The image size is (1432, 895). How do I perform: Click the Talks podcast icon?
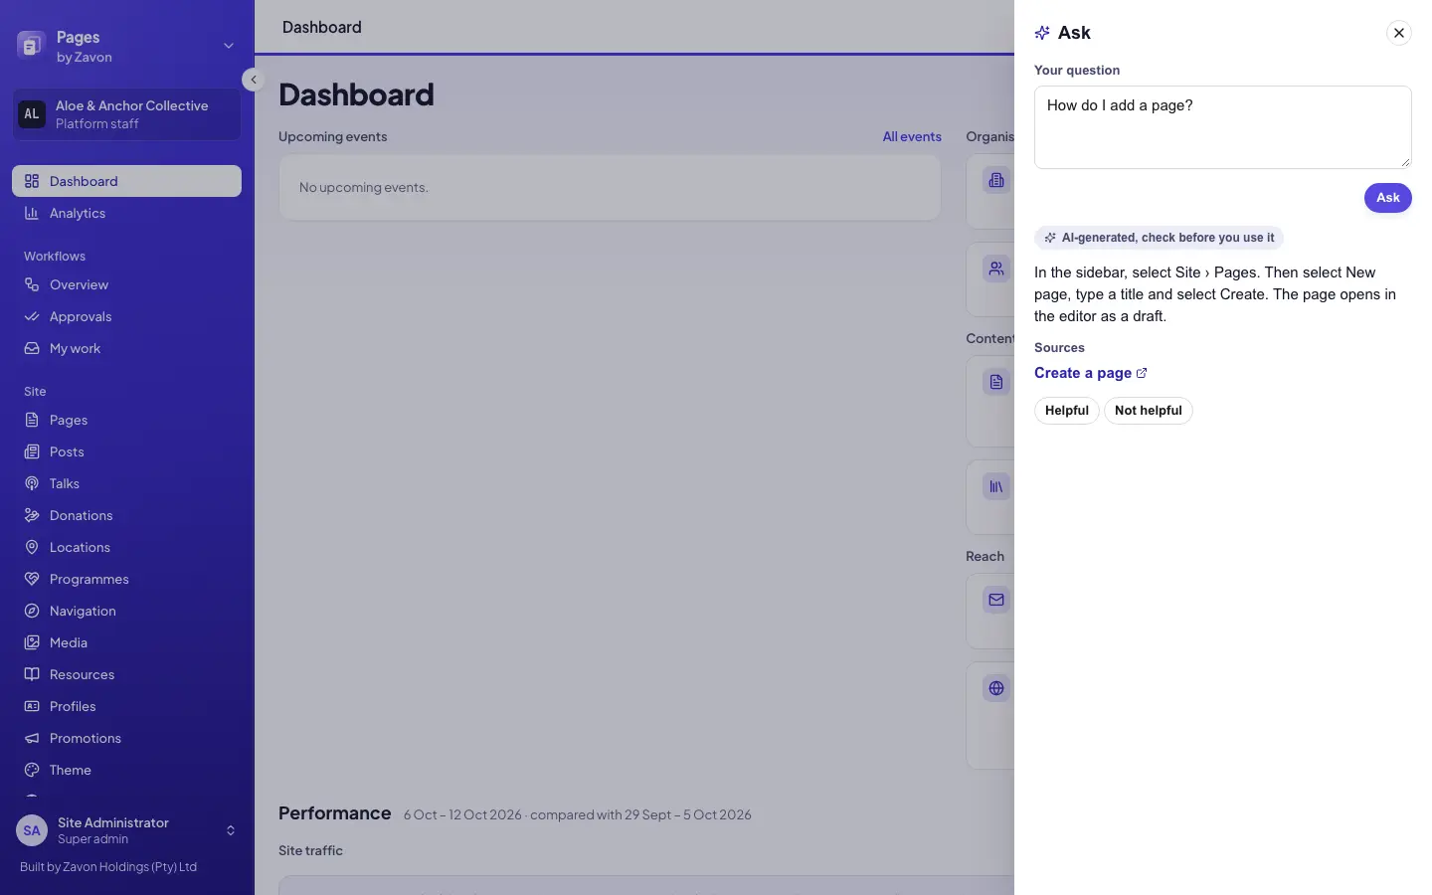coord(32,483)
